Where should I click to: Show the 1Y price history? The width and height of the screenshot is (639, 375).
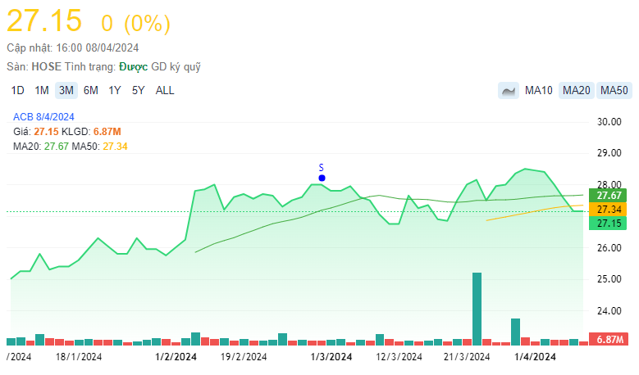(115, 91)
